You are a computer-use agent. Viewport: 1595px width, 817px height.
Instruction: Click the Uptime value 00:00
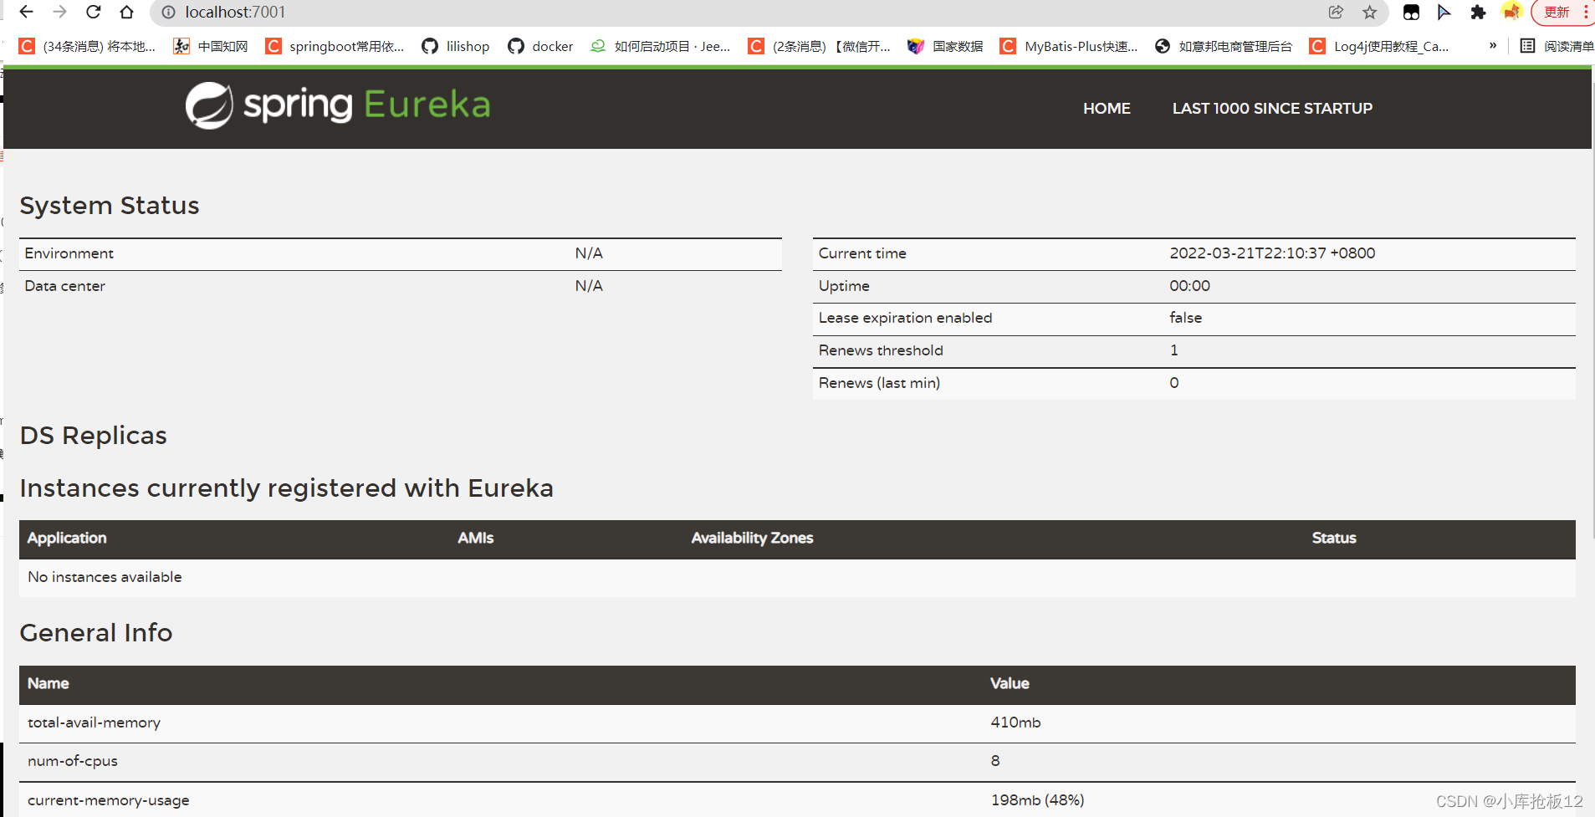click(1189, 286)
